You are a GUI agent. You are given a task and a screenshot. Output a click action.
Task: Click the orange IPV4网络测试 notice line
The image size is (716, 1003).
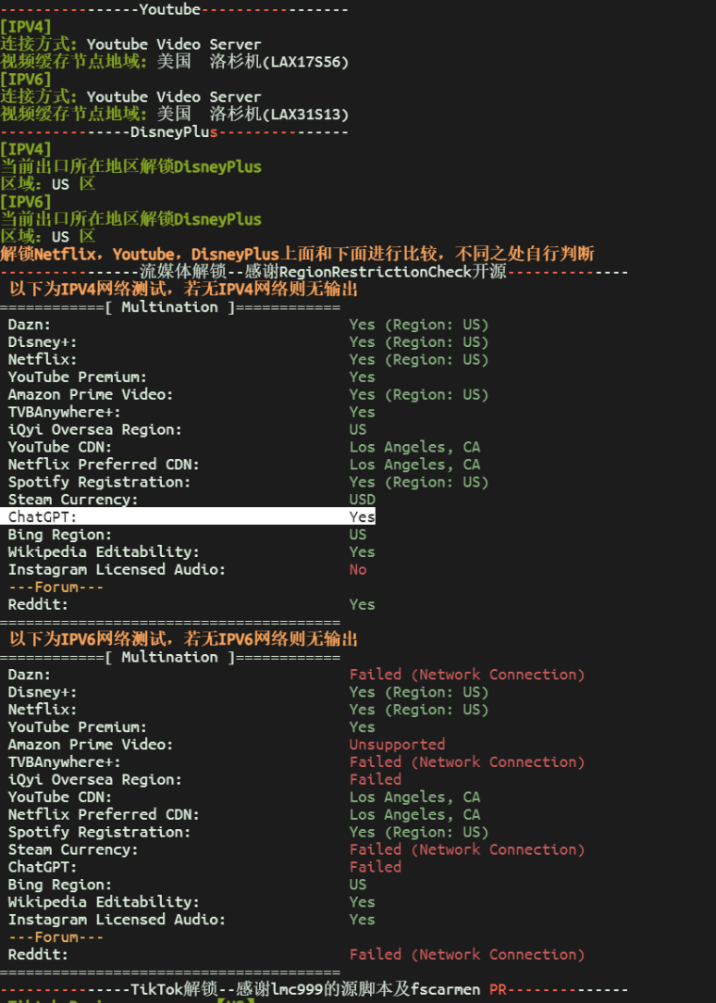click(x=183, y=289)
